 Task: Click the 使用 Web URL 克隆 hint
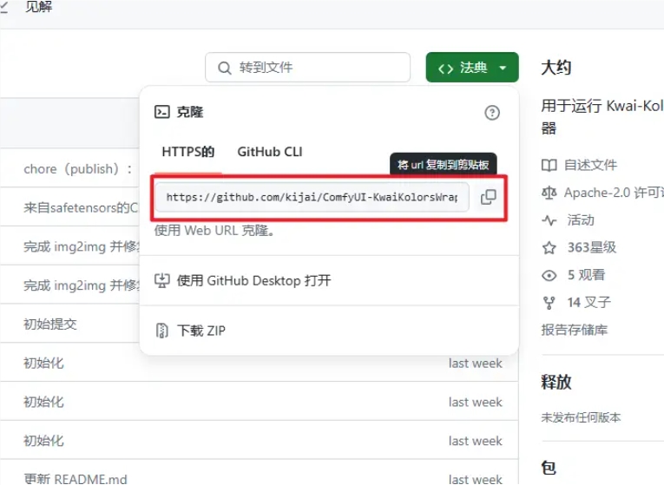pos(214,231)
